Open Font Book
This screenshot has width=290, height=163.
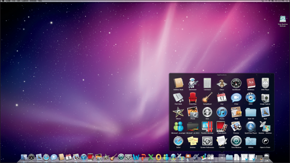pyautogui.click(x=178, y=98)
